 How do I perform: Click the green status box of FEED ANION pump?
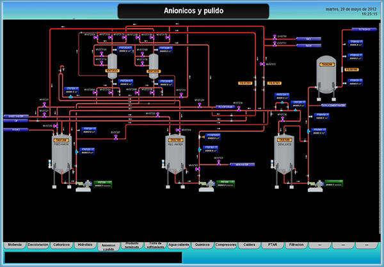click(102, 184)
